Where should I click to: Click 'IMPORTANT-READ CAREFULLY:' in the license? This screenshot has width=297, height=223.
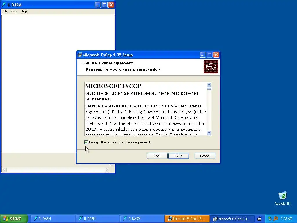pyautogui.click(x=121, y=106)
